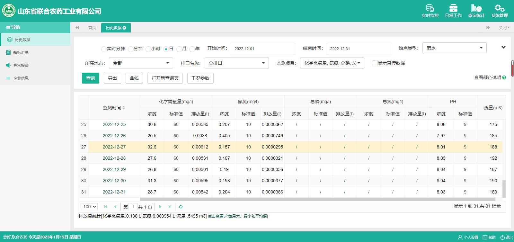This screenshot has height=242, width=514.
Task: Sort by 监测时间 column sort arrows
Action: [x=124, y=108]
